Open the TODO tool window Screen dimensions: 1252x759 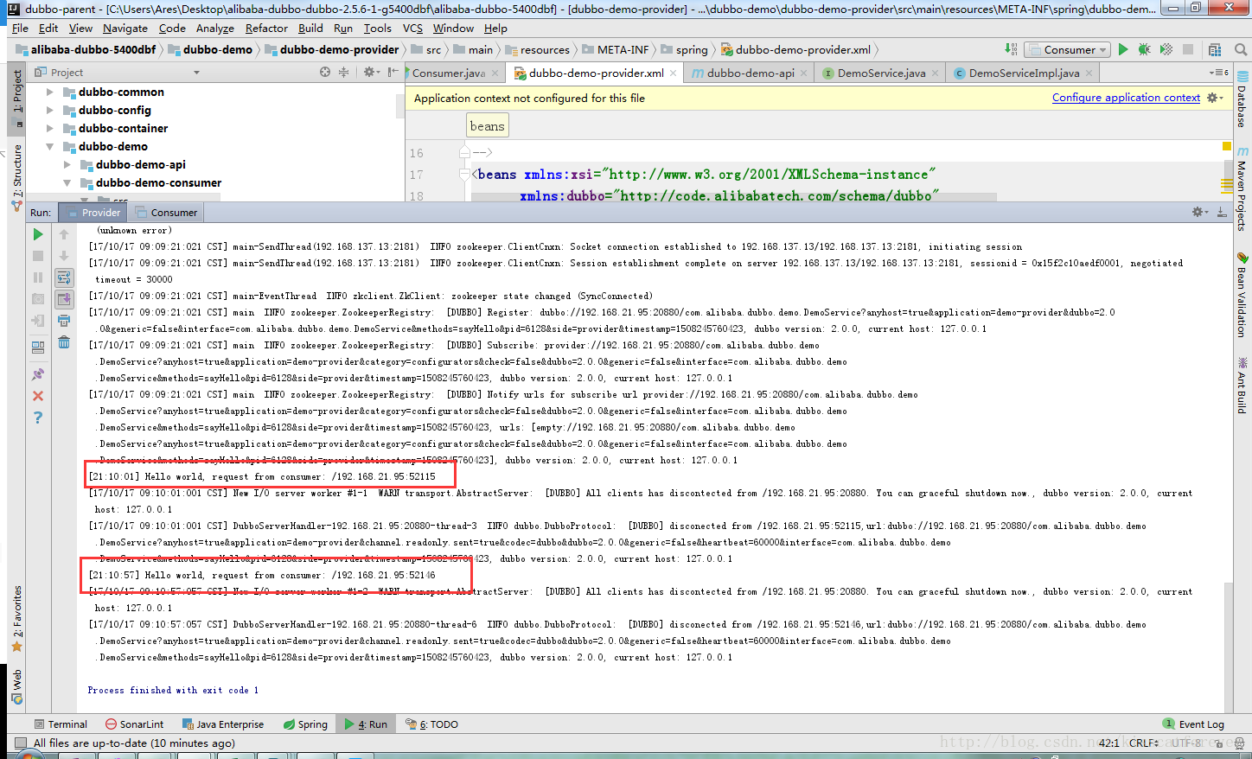tap(431, 724)
